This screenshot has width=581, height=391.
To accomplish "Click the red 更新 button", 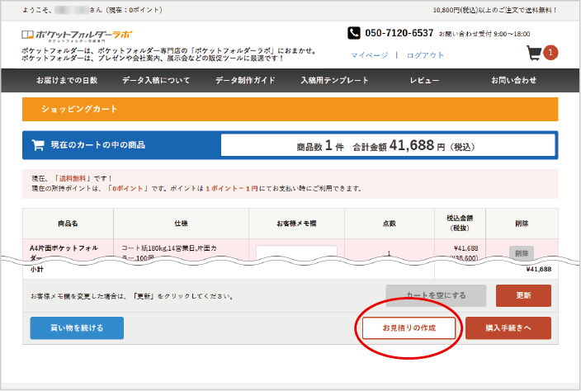I will click(x=523, y=295).
